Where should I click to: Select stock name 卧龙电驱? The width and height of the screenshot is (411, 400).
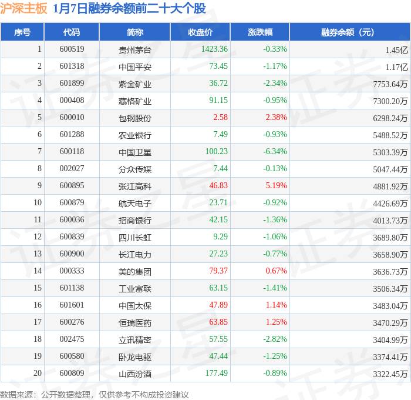pos(134,357)
